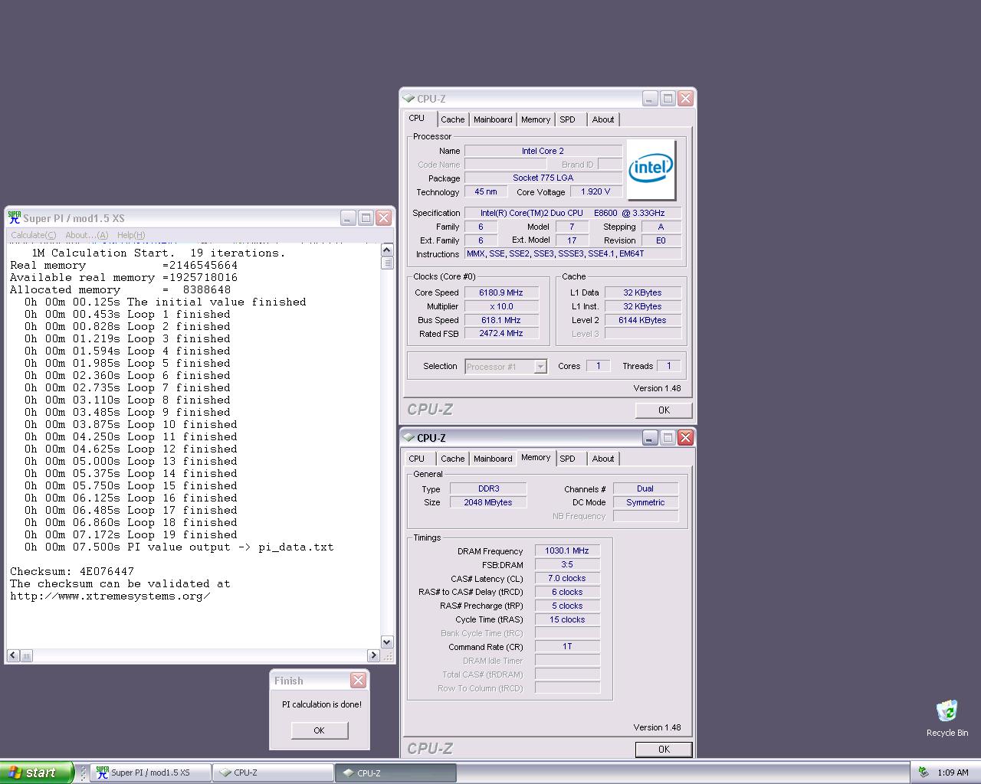Click the Super PI vertical scrollbar thumb

pos(386,263)
